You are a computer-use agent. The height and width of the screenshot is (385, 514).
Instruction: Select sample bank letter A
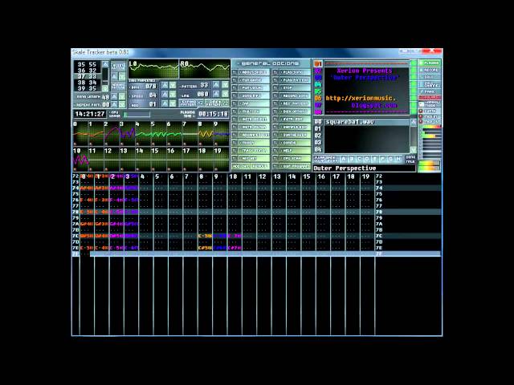tap(343, 159)
